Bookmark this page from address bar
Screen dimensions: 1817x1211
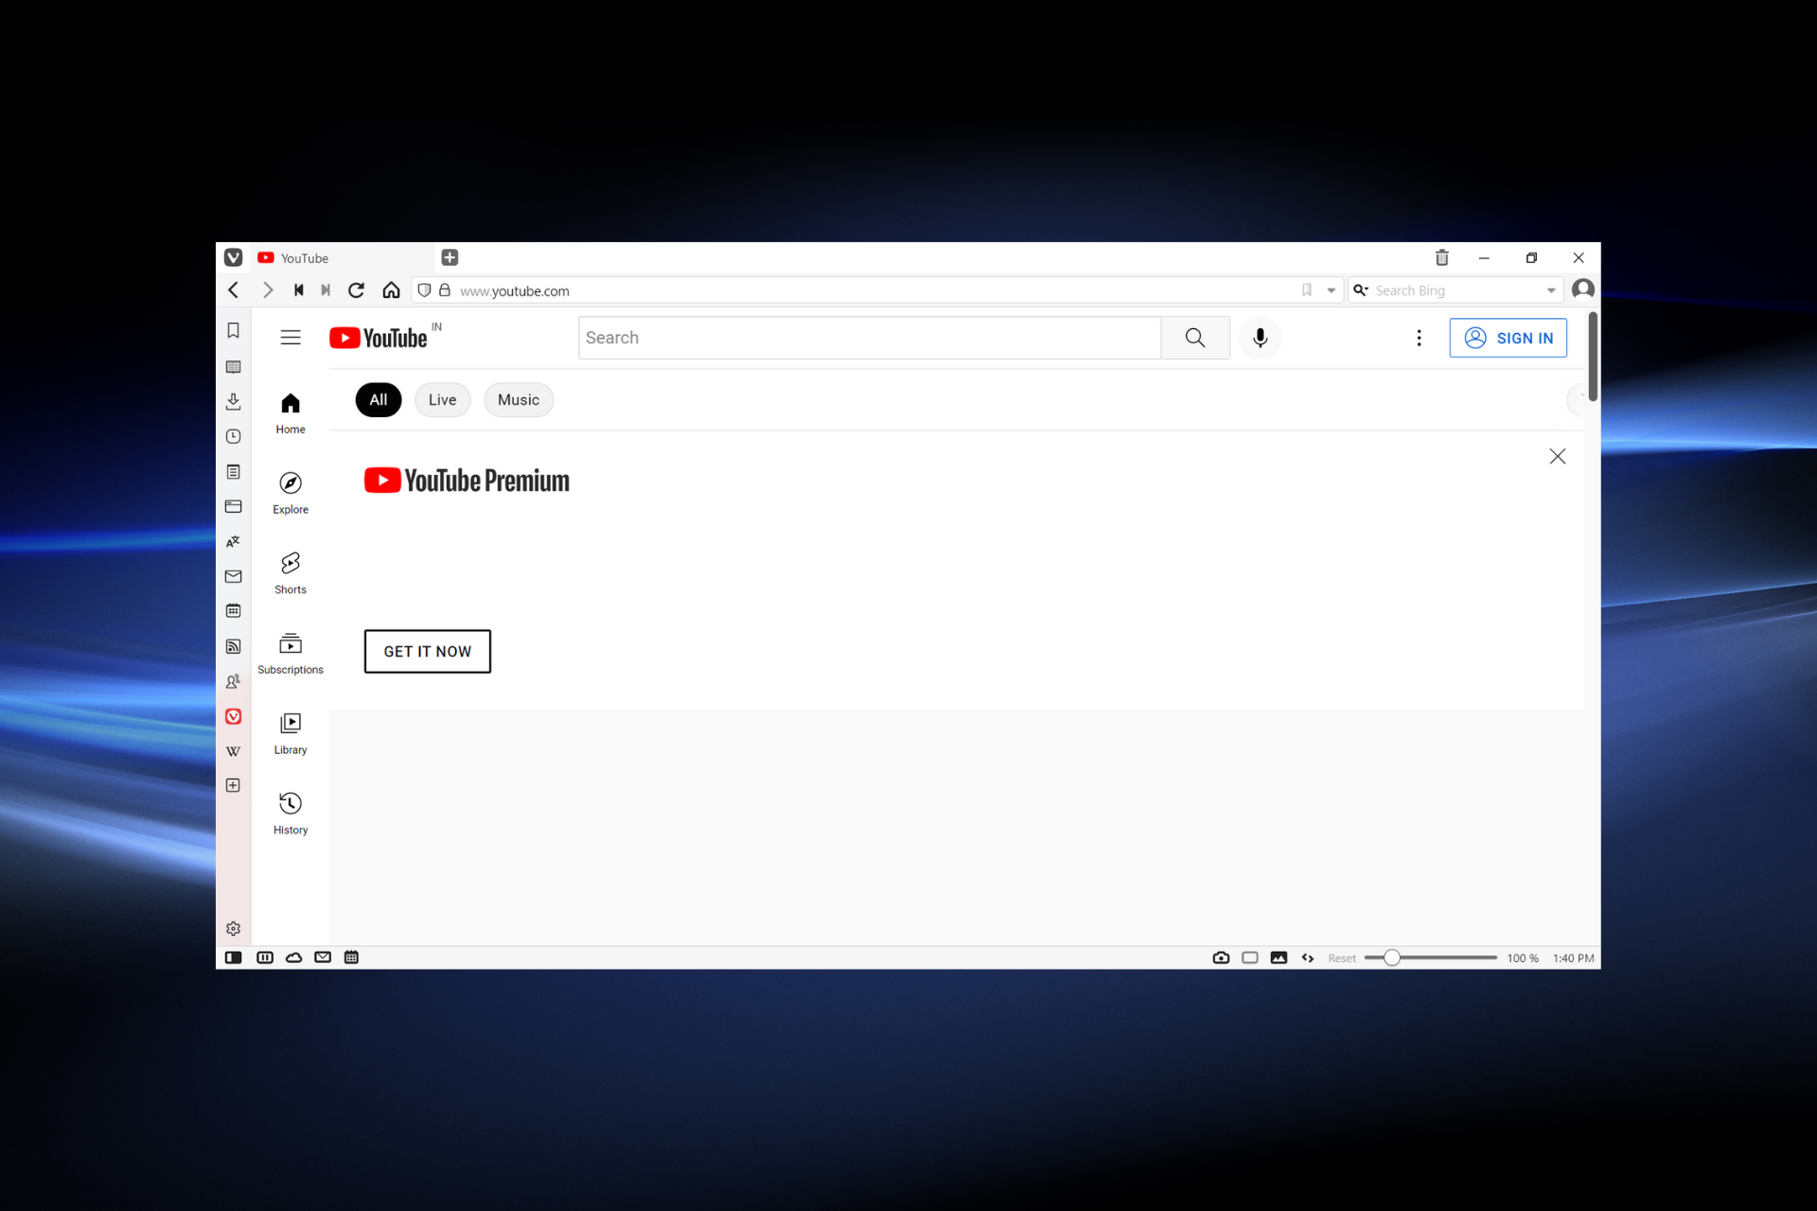tap(1307, 290)
